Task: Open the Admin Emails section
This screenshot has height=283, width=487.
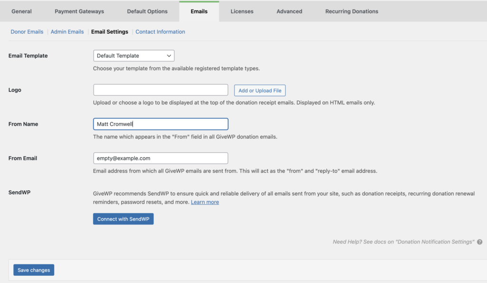Action: pos(67,32)
